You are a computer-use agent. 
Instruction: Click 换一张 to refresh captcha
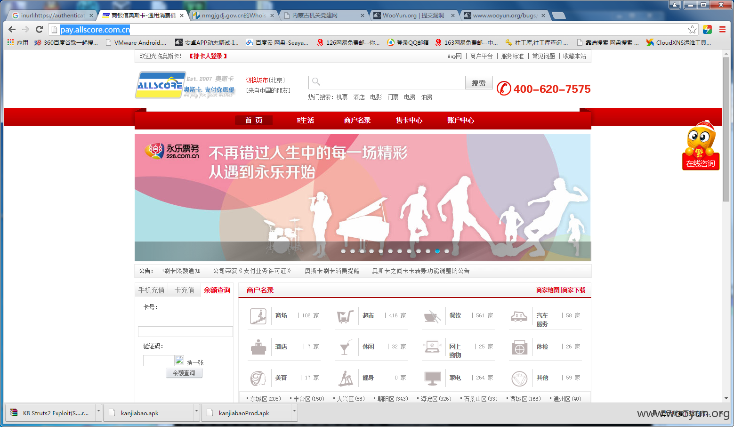pos(195,363)
